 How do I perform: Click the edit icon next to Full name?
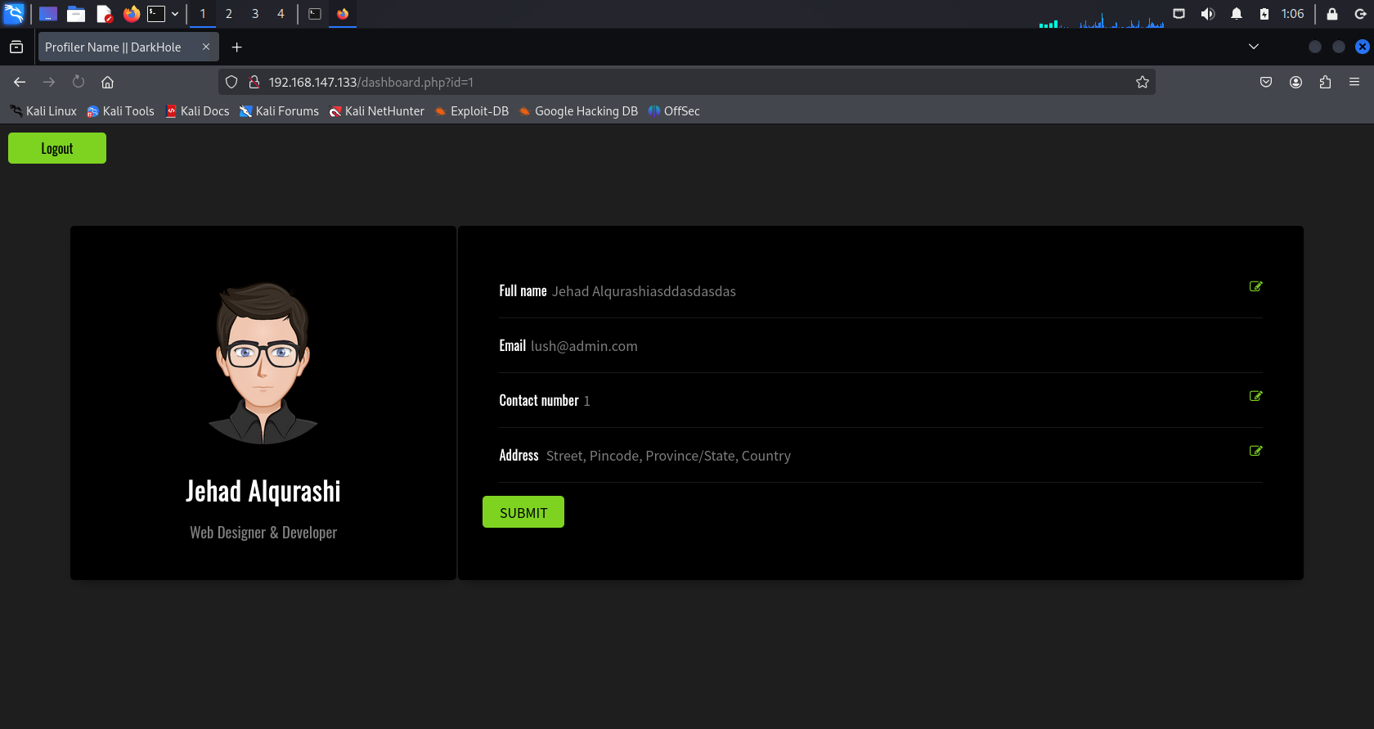1255,286
